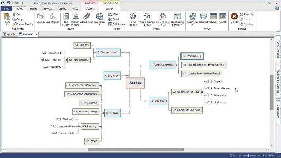Insert a new Branch
The image size is (281, 158).
[x=41, y=18]
